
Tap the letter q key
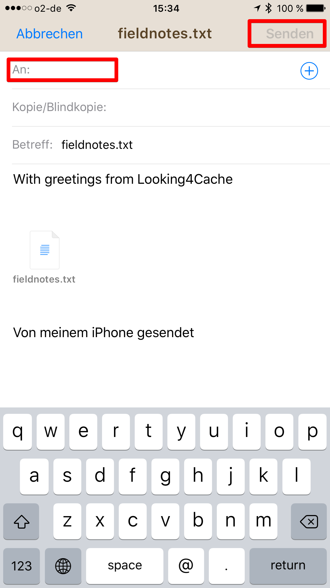click(x=18, y=432)
